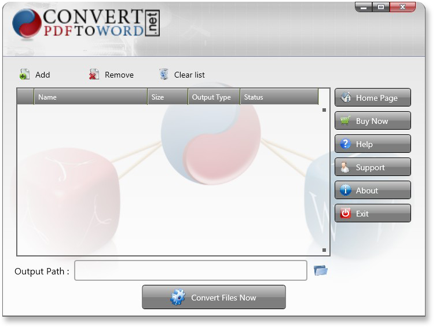The width and height of the screenshot is (440, 330).
Task: Click the Size column header
Action: tap(168, 97)
